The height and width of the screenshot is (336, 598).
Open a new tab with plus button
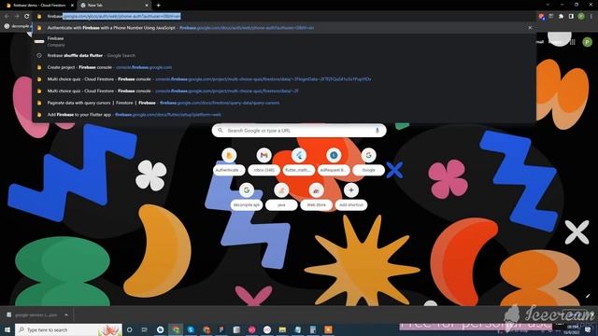point(158,6)
